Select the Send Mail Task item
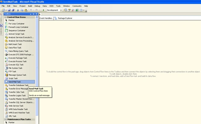The height and width of the screenshot is (124, 201). point(19,82)
